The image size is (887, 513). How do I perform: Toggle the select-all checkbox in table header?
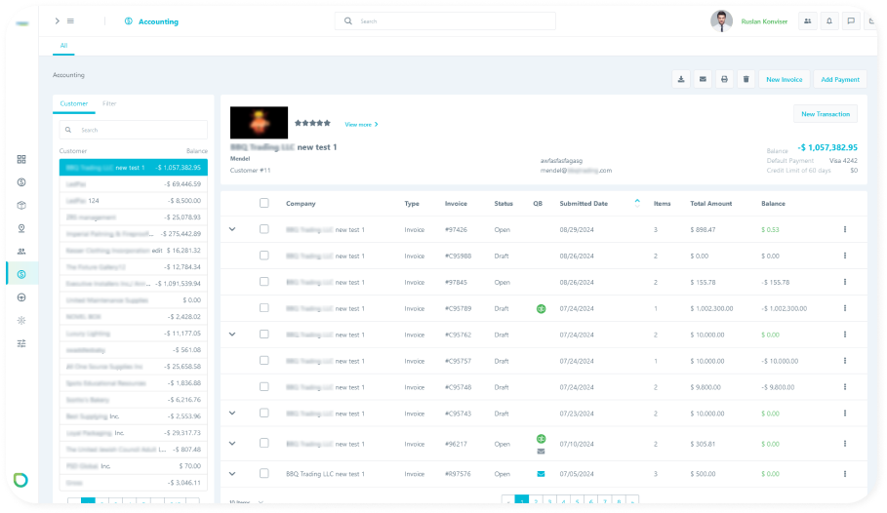click(x=263, y=203)
